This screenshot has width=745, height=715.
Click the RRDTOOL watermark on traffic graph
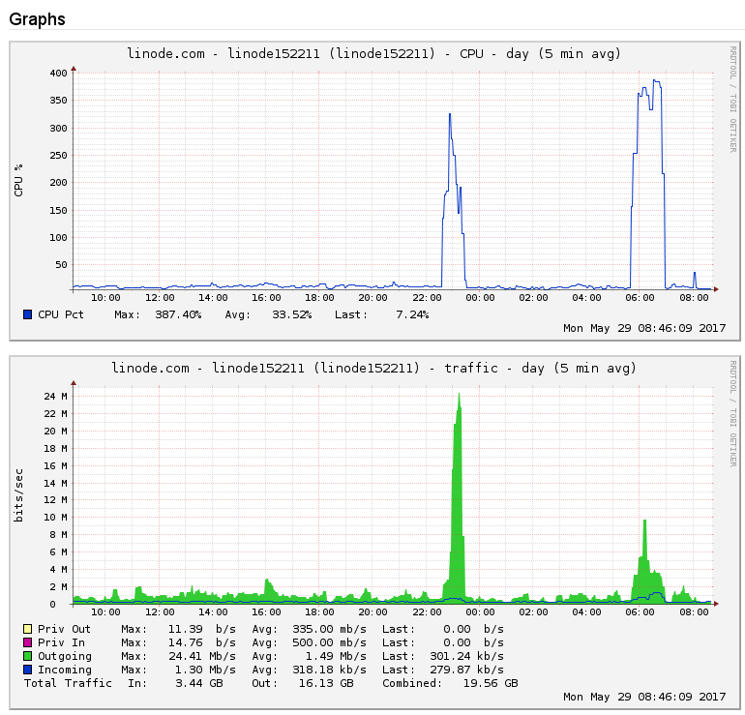click(732, 413)
